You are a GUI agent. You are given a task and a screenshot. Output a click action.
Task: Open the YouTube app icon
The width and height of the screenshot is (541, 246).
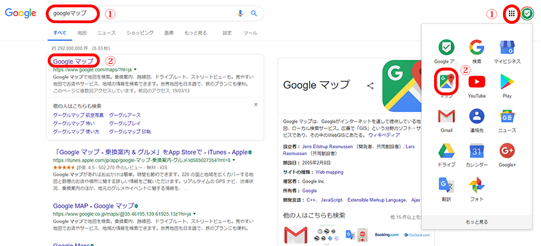[x=477, y=82]
